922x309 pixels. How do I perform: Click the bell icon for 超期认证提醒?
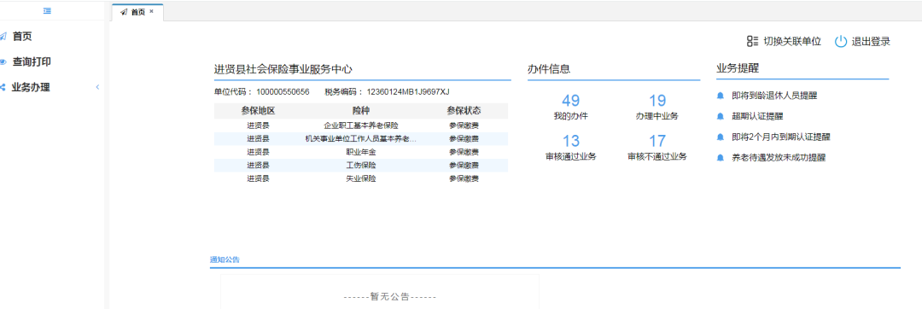coord(720,116)
